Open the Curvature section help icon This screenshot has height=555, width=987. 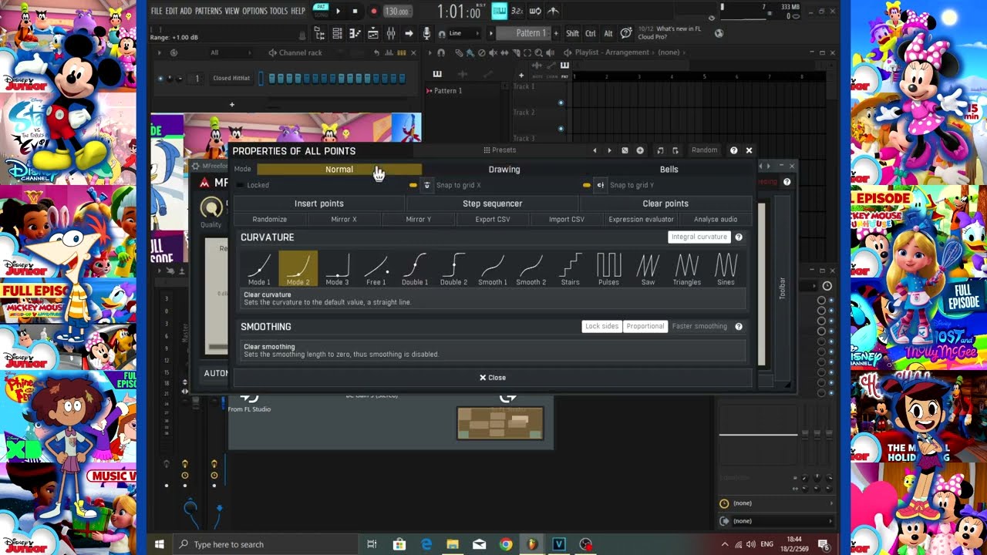(x=739, y=237)
